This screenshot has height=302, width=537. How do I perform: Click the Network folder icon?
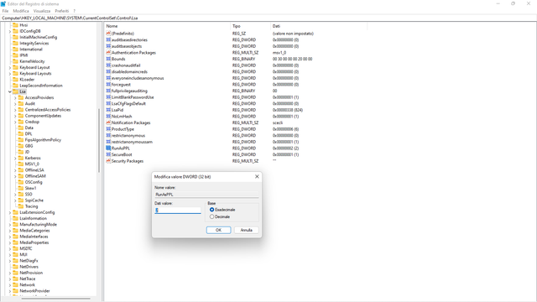coord(15,285)
